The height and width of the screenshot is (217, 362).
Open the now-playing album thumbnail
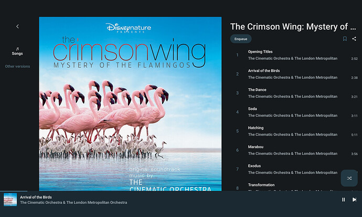click(10, 200)
